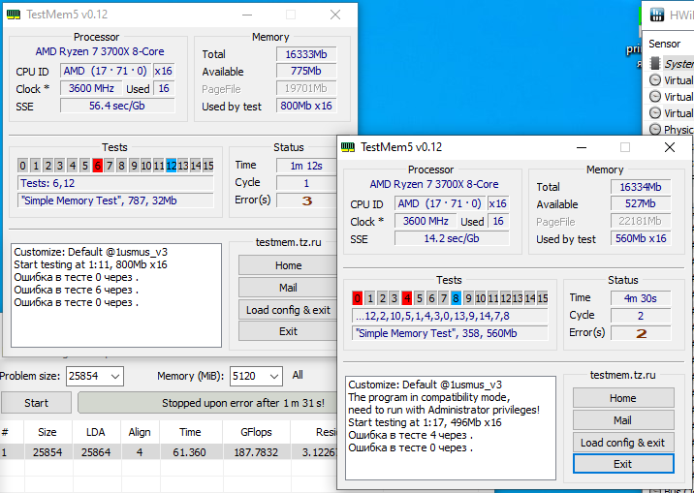Select test 2 box in front TestMem5

tap(382, 298)
